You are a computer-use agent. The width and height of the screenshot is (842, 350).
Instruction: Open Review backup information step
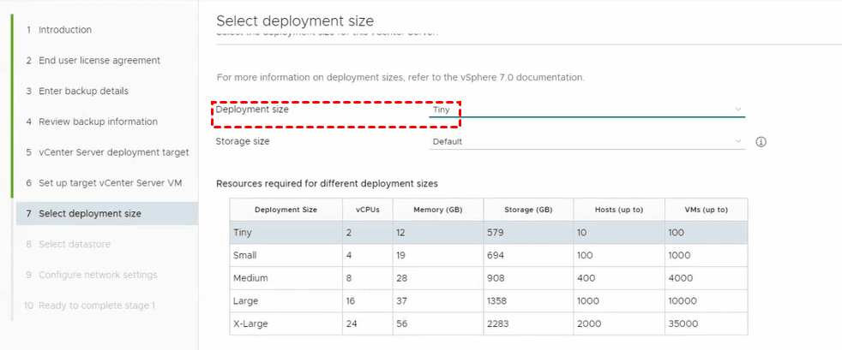pos(98,122)
